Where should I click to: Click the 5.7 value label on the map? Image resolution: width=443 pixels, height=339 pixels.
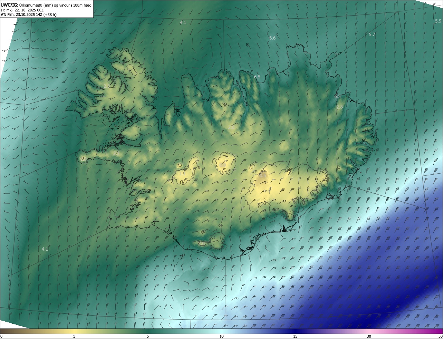(372, 35)
